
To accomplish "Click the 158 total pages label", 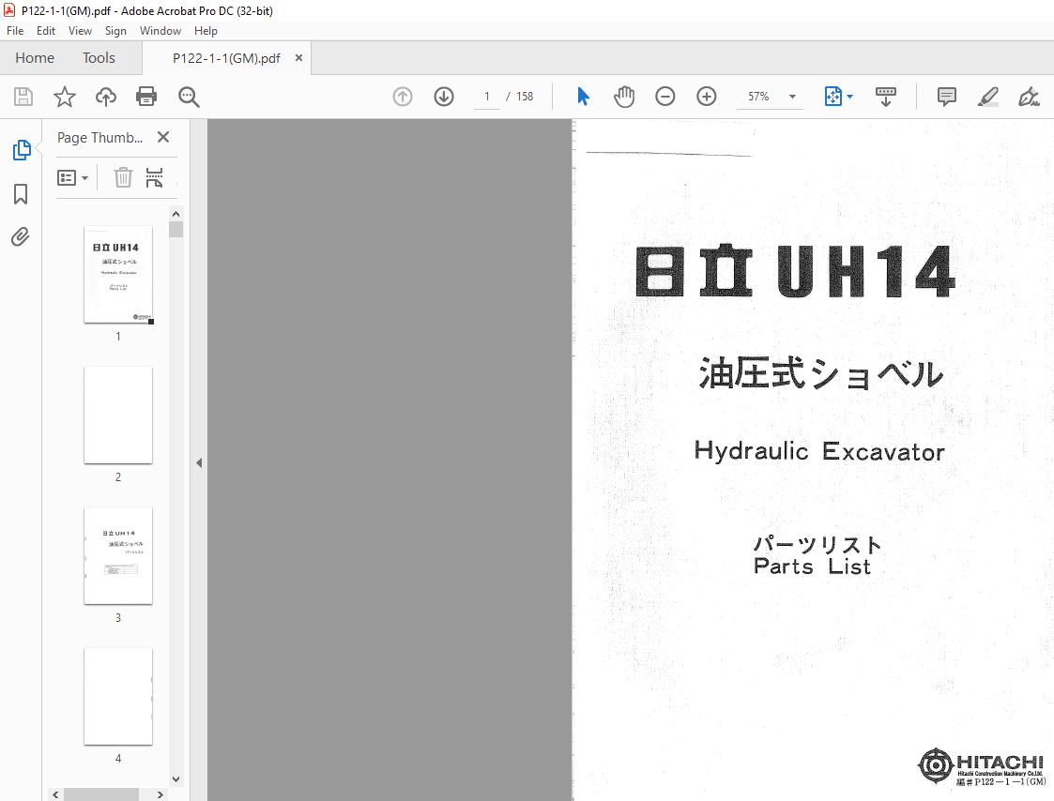I will pyautogui.click(x=525, y=97).
